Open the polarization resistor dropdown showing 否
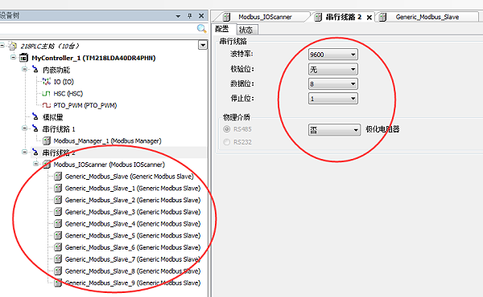This screenshot has width=483, height=297. 334,130
